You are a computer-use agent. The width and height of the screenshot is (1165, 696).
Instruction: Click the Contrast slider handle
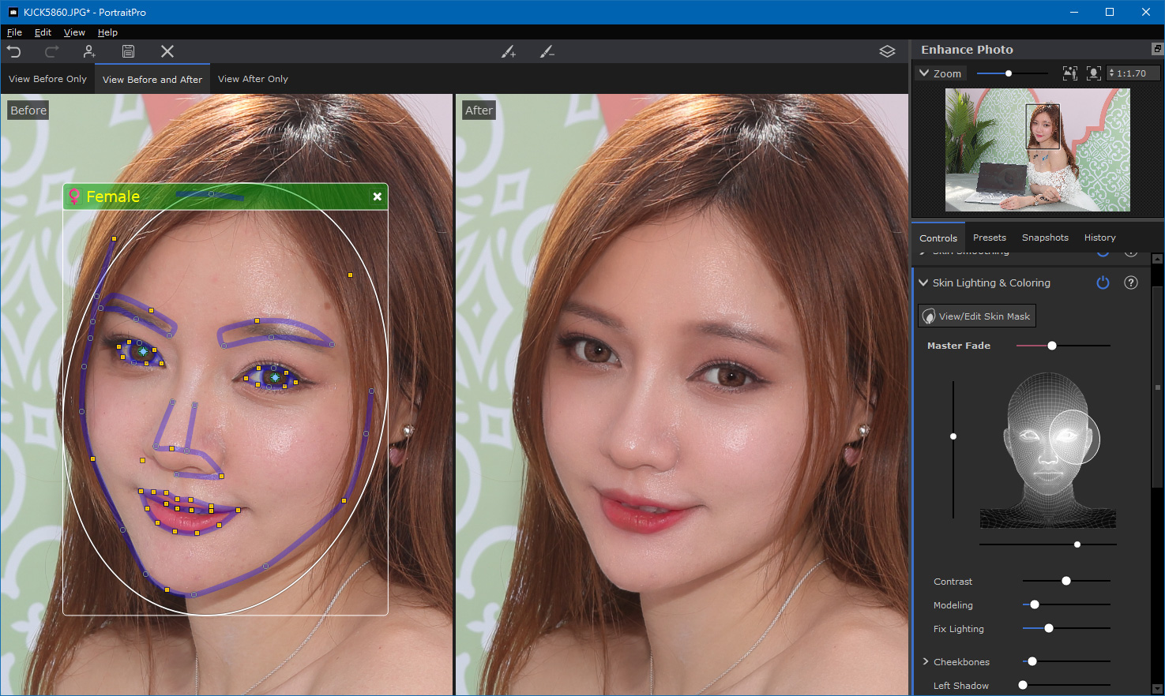tap(1066, 581)
